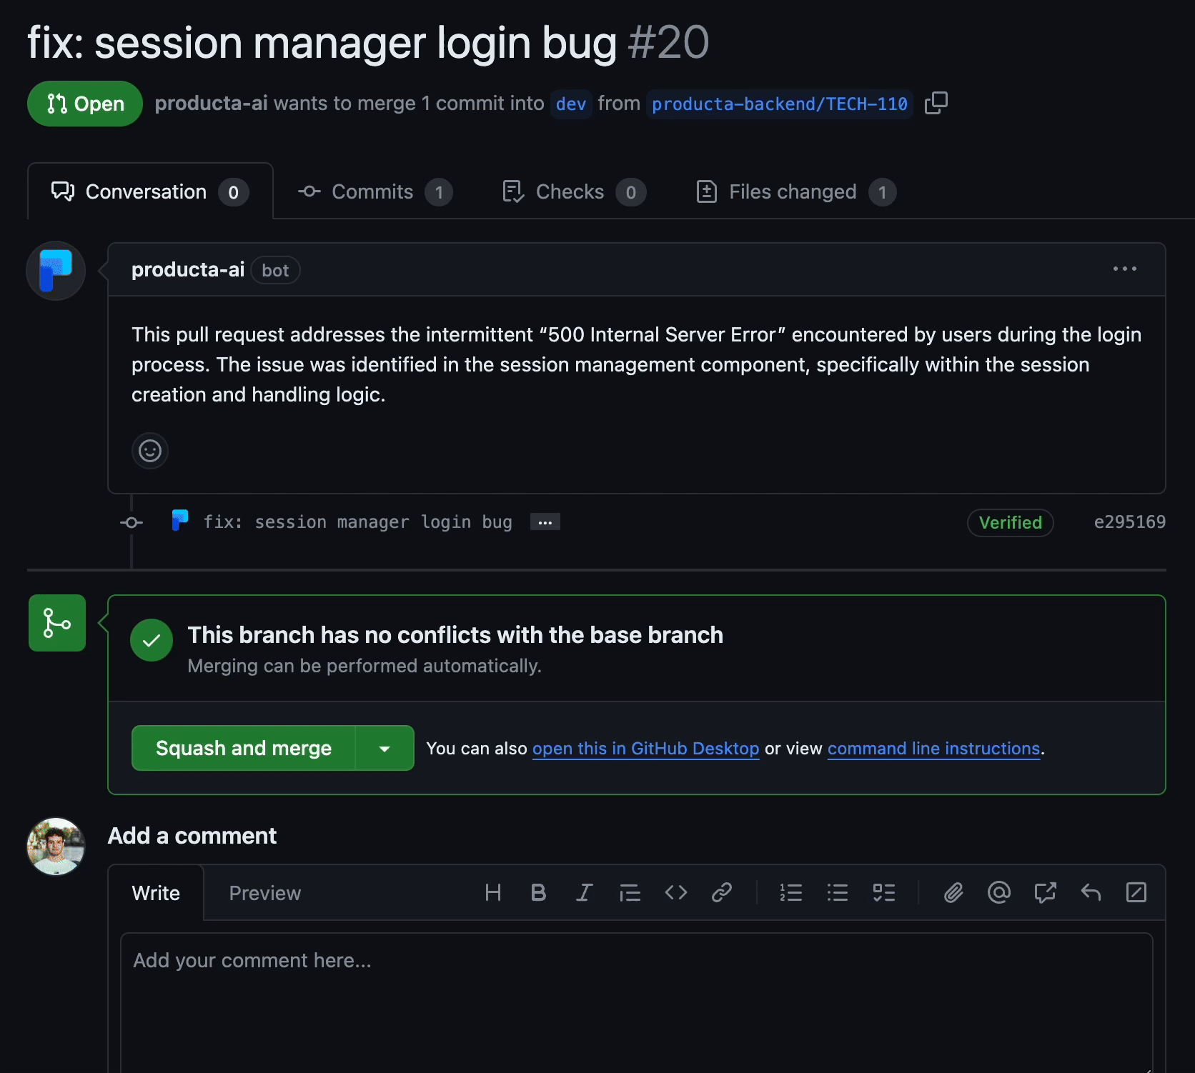The width and height of the screenshot is (1195, 1073).
Task: Insert a numbered list in comment
Action: [x=790, y=892]
